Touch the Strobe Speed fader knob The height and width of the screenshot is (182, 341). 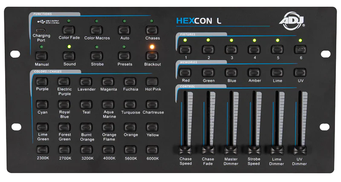254,150
